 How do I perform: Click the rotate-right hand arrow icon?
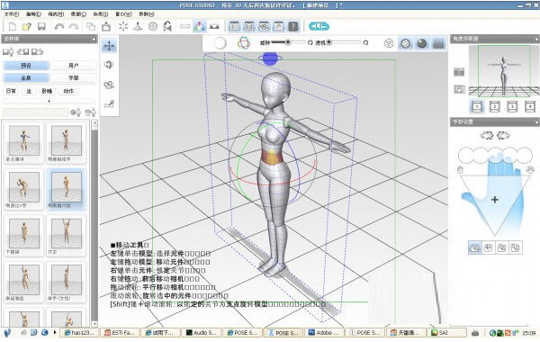click(x=503, y=135)
